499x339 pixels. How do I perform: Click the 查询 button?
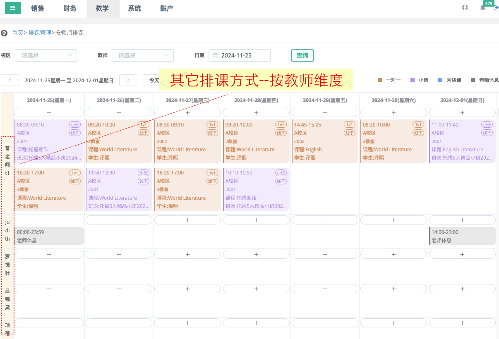coord(302,55)
